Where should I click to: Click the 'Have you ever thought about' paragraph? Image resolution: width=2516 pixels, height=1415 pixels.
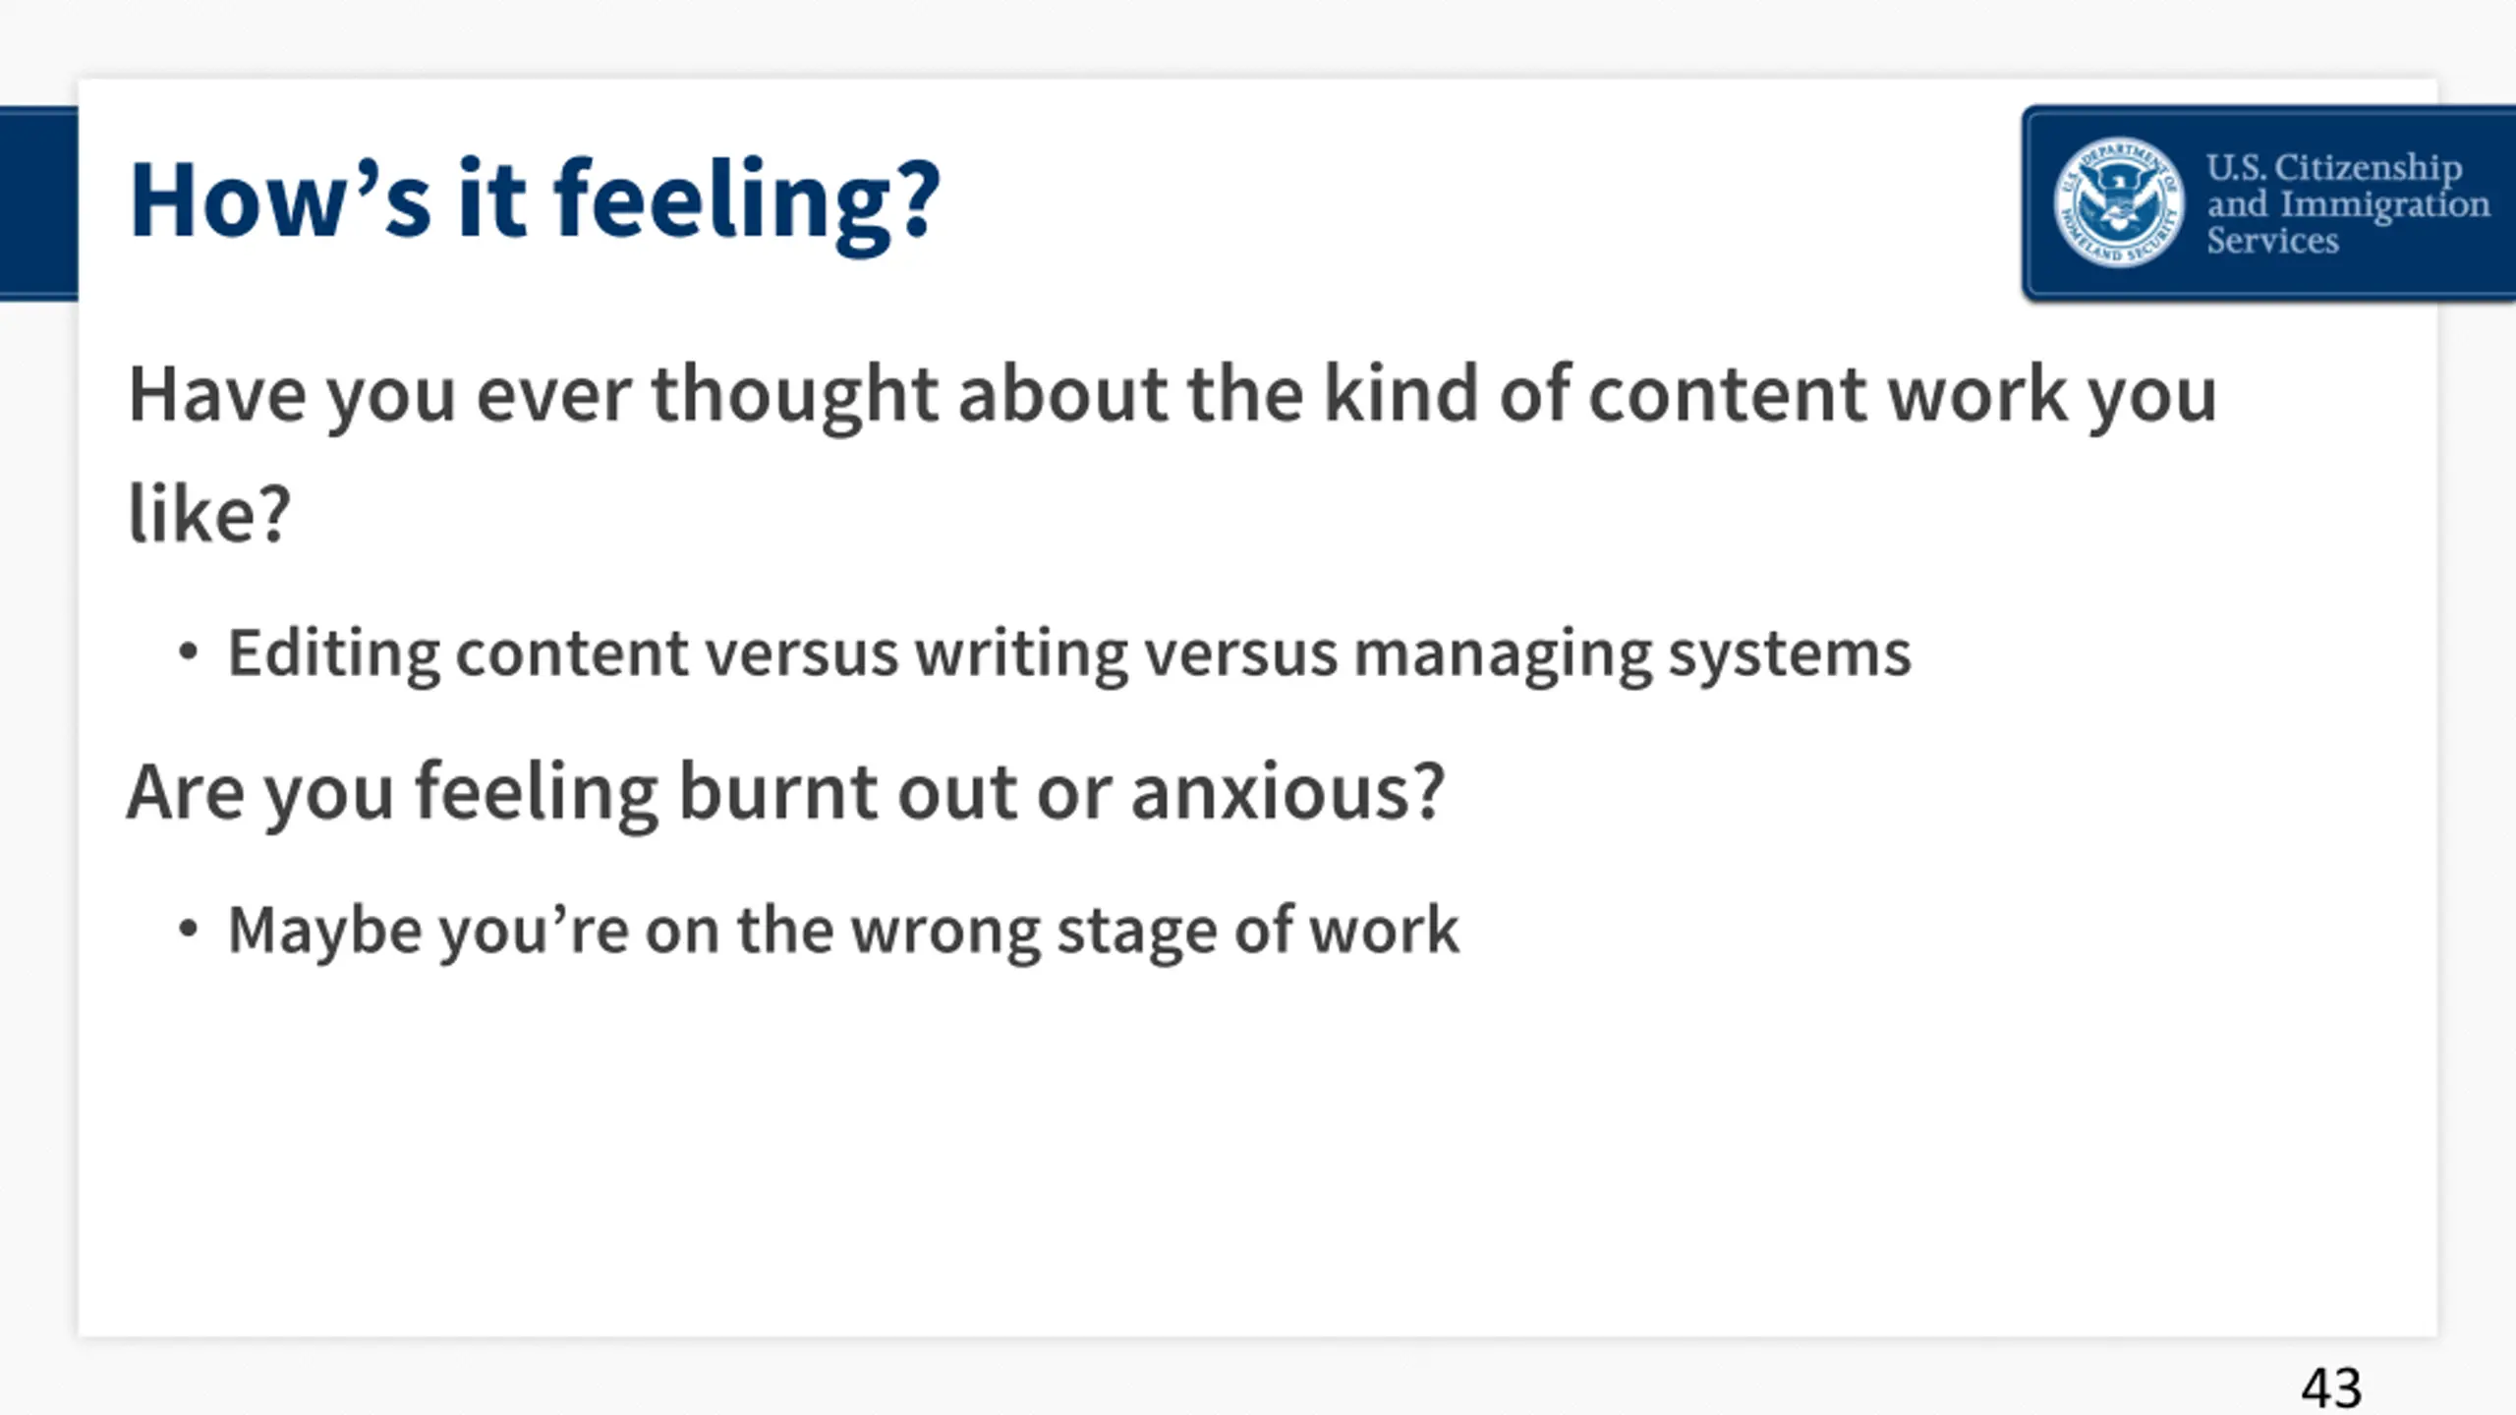point(1172,452)
